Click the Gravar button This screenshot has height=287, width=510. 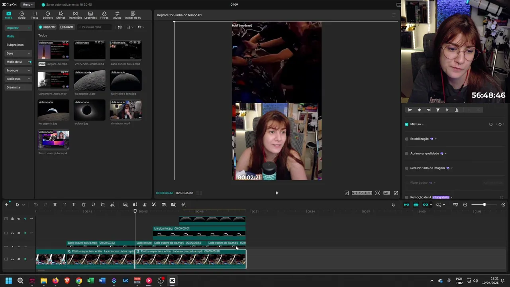click(67, 27)
